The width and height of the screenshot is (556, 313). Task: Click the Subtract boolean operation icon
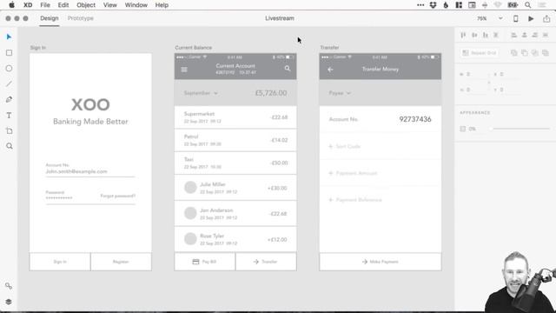(525, 53)
